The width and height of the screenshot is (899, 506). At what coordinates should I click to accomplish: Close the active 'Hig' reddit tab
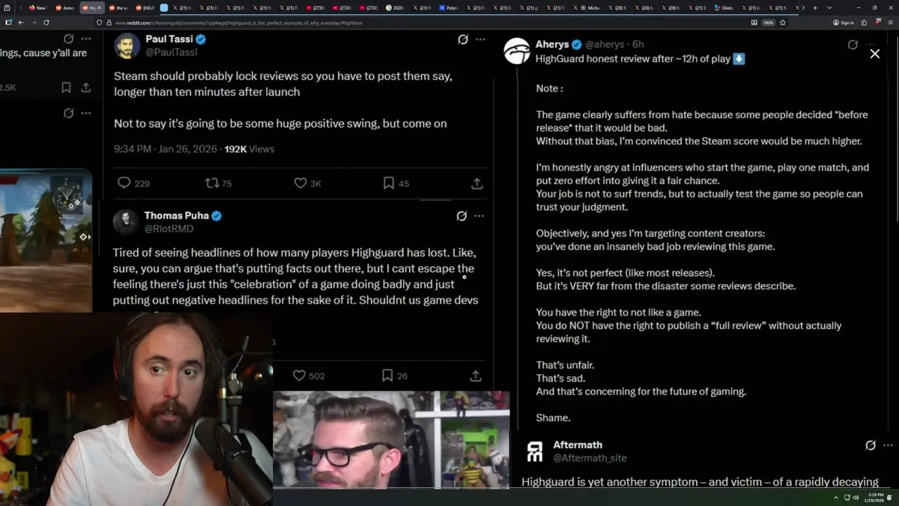(x=99, y=8)
